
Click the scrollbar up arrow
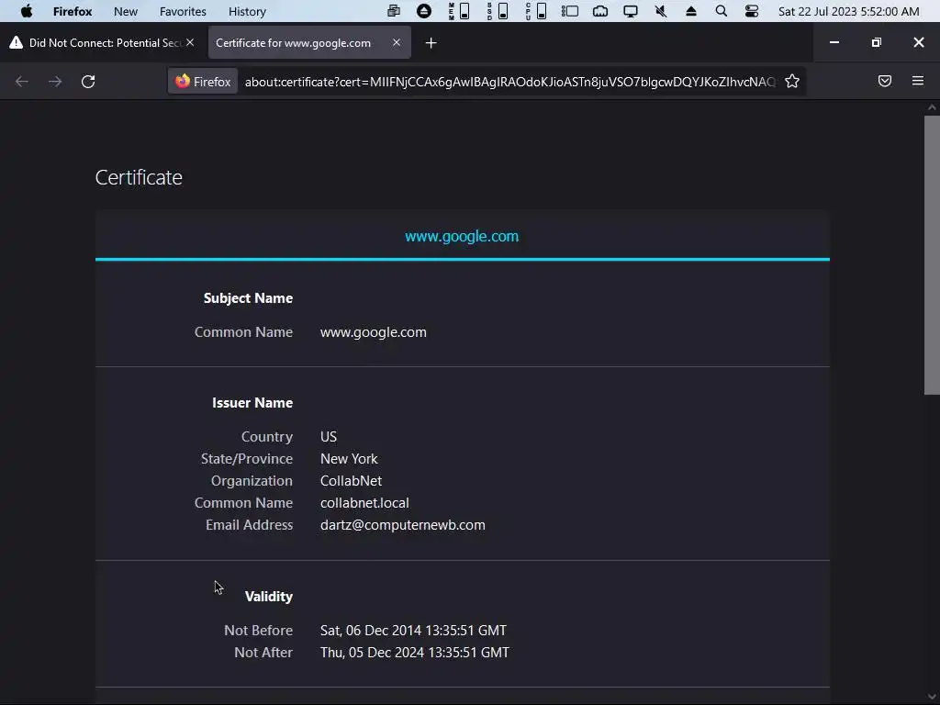click(x=932, y=108)
